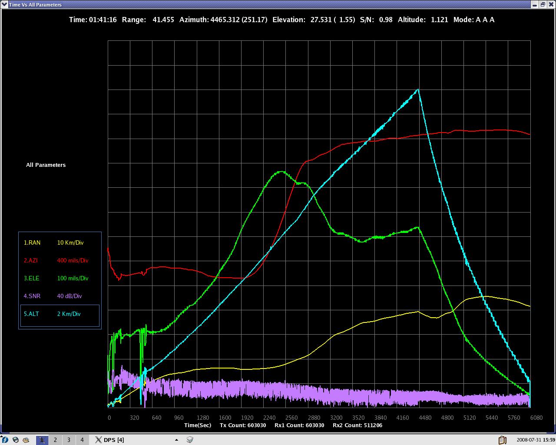This screenshot has height=445, width=556.
Task: Click the 100 mils/Div elevation scale
Action: click(x=73, y=278)
